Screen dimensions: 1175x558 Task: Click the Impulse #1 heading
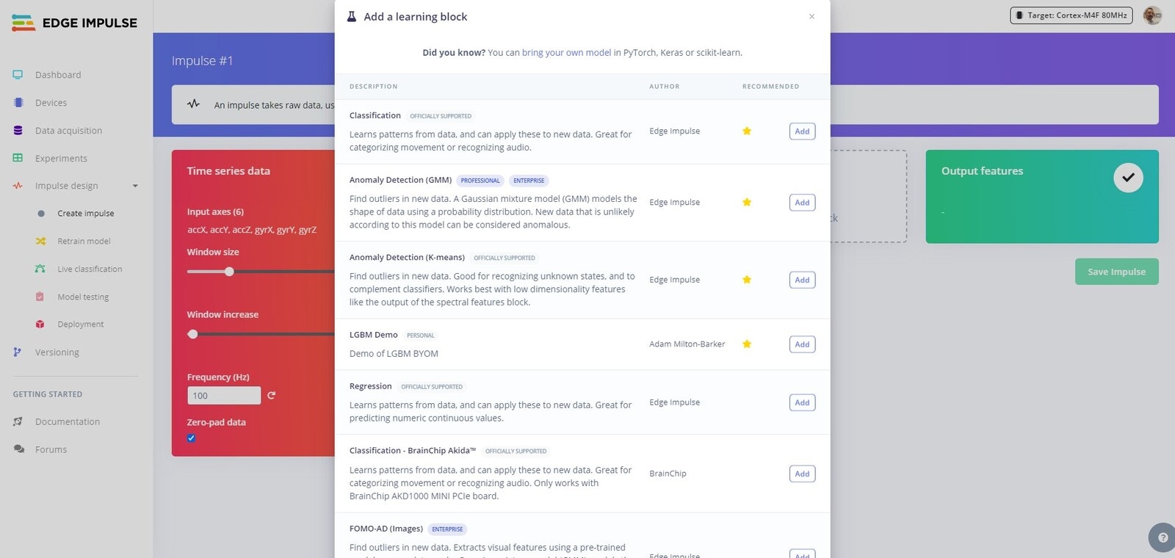tap(202, 61)
